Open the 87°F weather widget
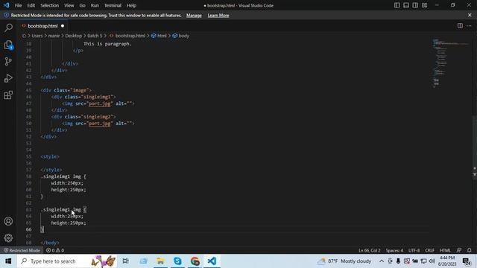 (344, 261)
